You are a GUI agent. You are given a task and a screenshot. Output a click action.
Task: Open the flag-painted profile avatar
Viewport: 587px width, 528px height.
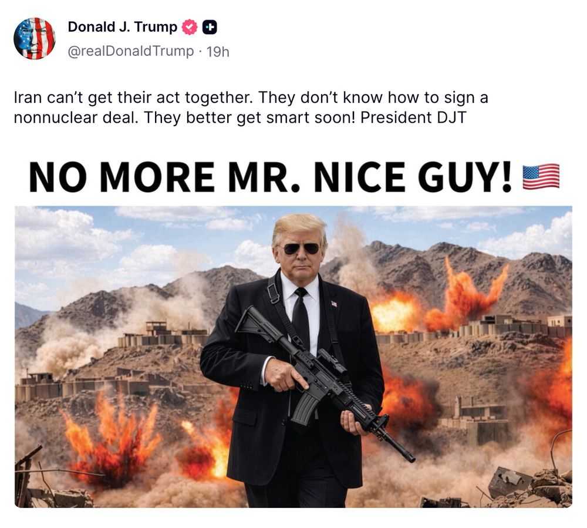35,39
